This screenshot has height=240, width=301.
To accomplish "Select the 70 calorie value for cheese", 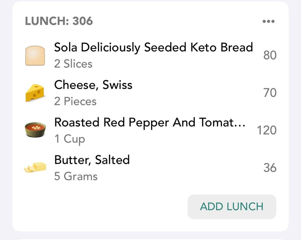I will (270, 93).
